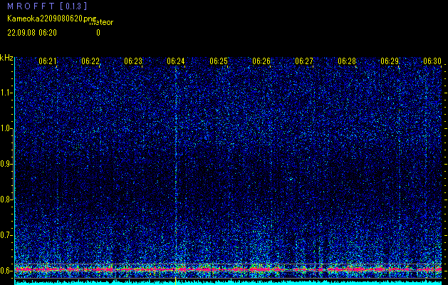
Task: Click the 22.09.08 06:20 timestamp
Action: click(x=32, y=33)
